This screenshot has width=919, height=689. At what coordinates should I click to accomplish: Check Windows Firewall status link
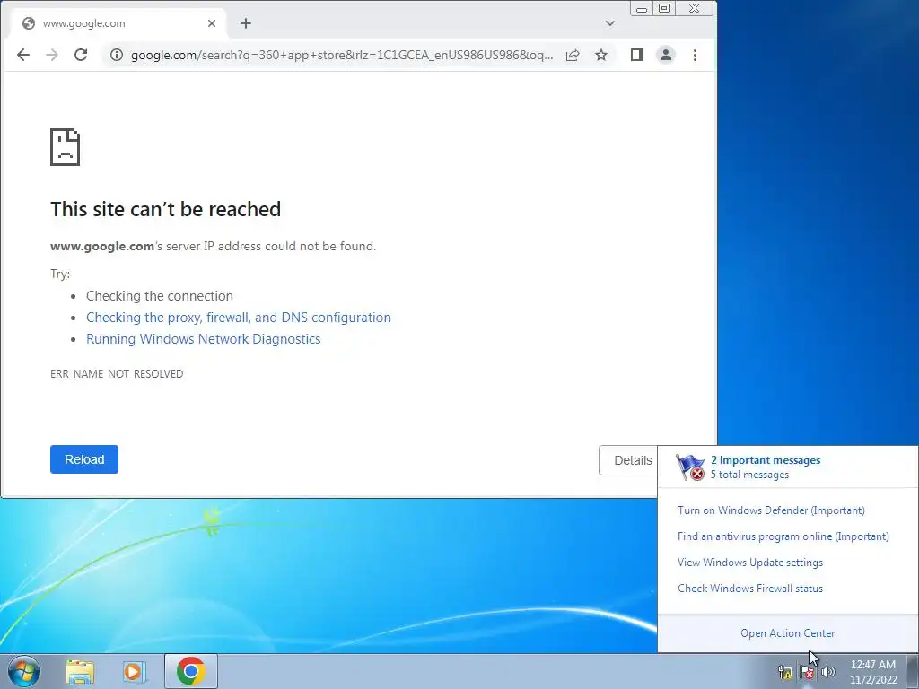tap(750, 589)
